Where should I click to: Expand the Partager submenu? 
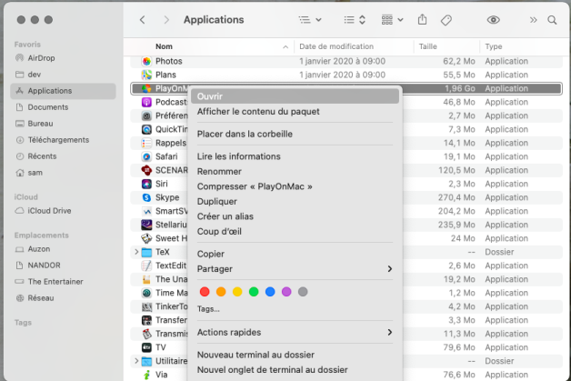point(295,269)
